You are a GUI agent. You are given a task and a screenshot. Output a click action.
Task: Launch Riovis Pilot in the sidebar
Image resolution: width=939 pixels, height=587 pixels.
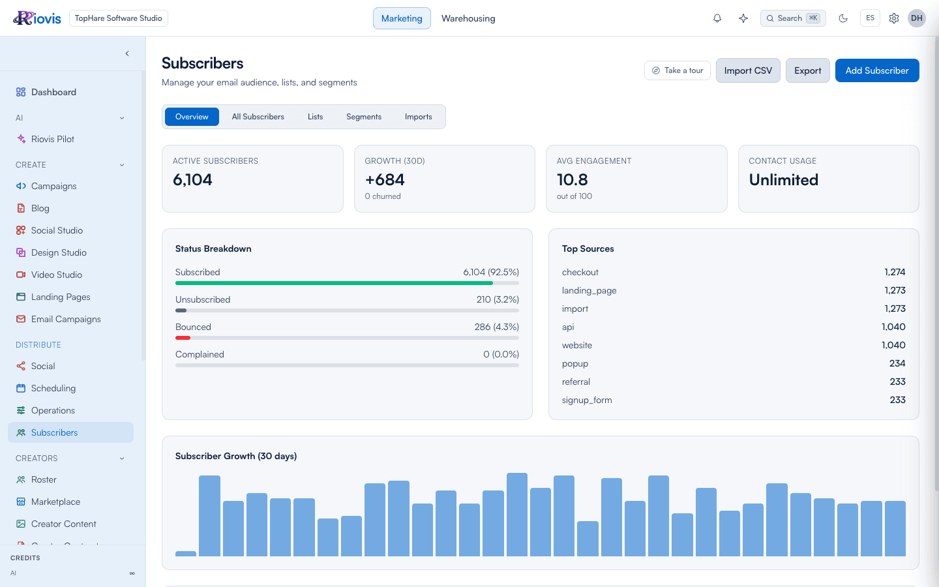tap(70, 139)
